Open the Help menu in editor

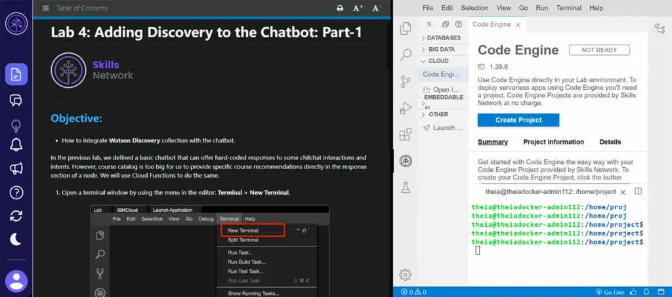596,8
